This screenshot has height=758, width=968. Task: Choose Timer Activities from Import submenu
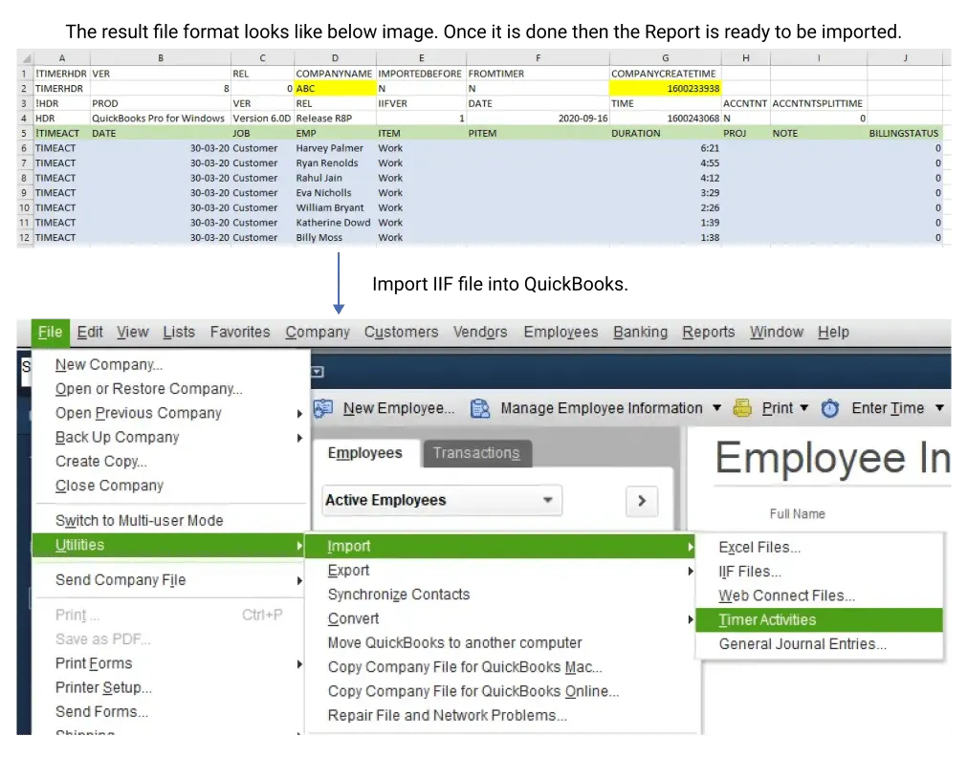coord(819,620)
